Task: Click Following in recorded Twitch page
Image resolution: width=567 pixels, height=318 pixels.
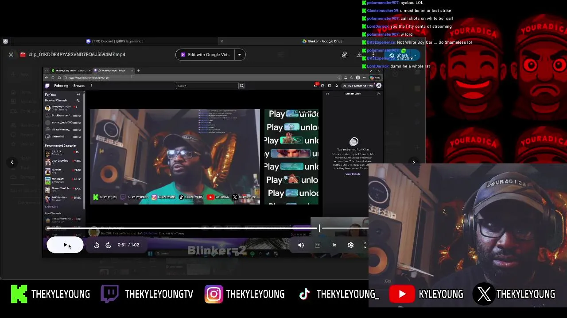Action: [61, 86]
